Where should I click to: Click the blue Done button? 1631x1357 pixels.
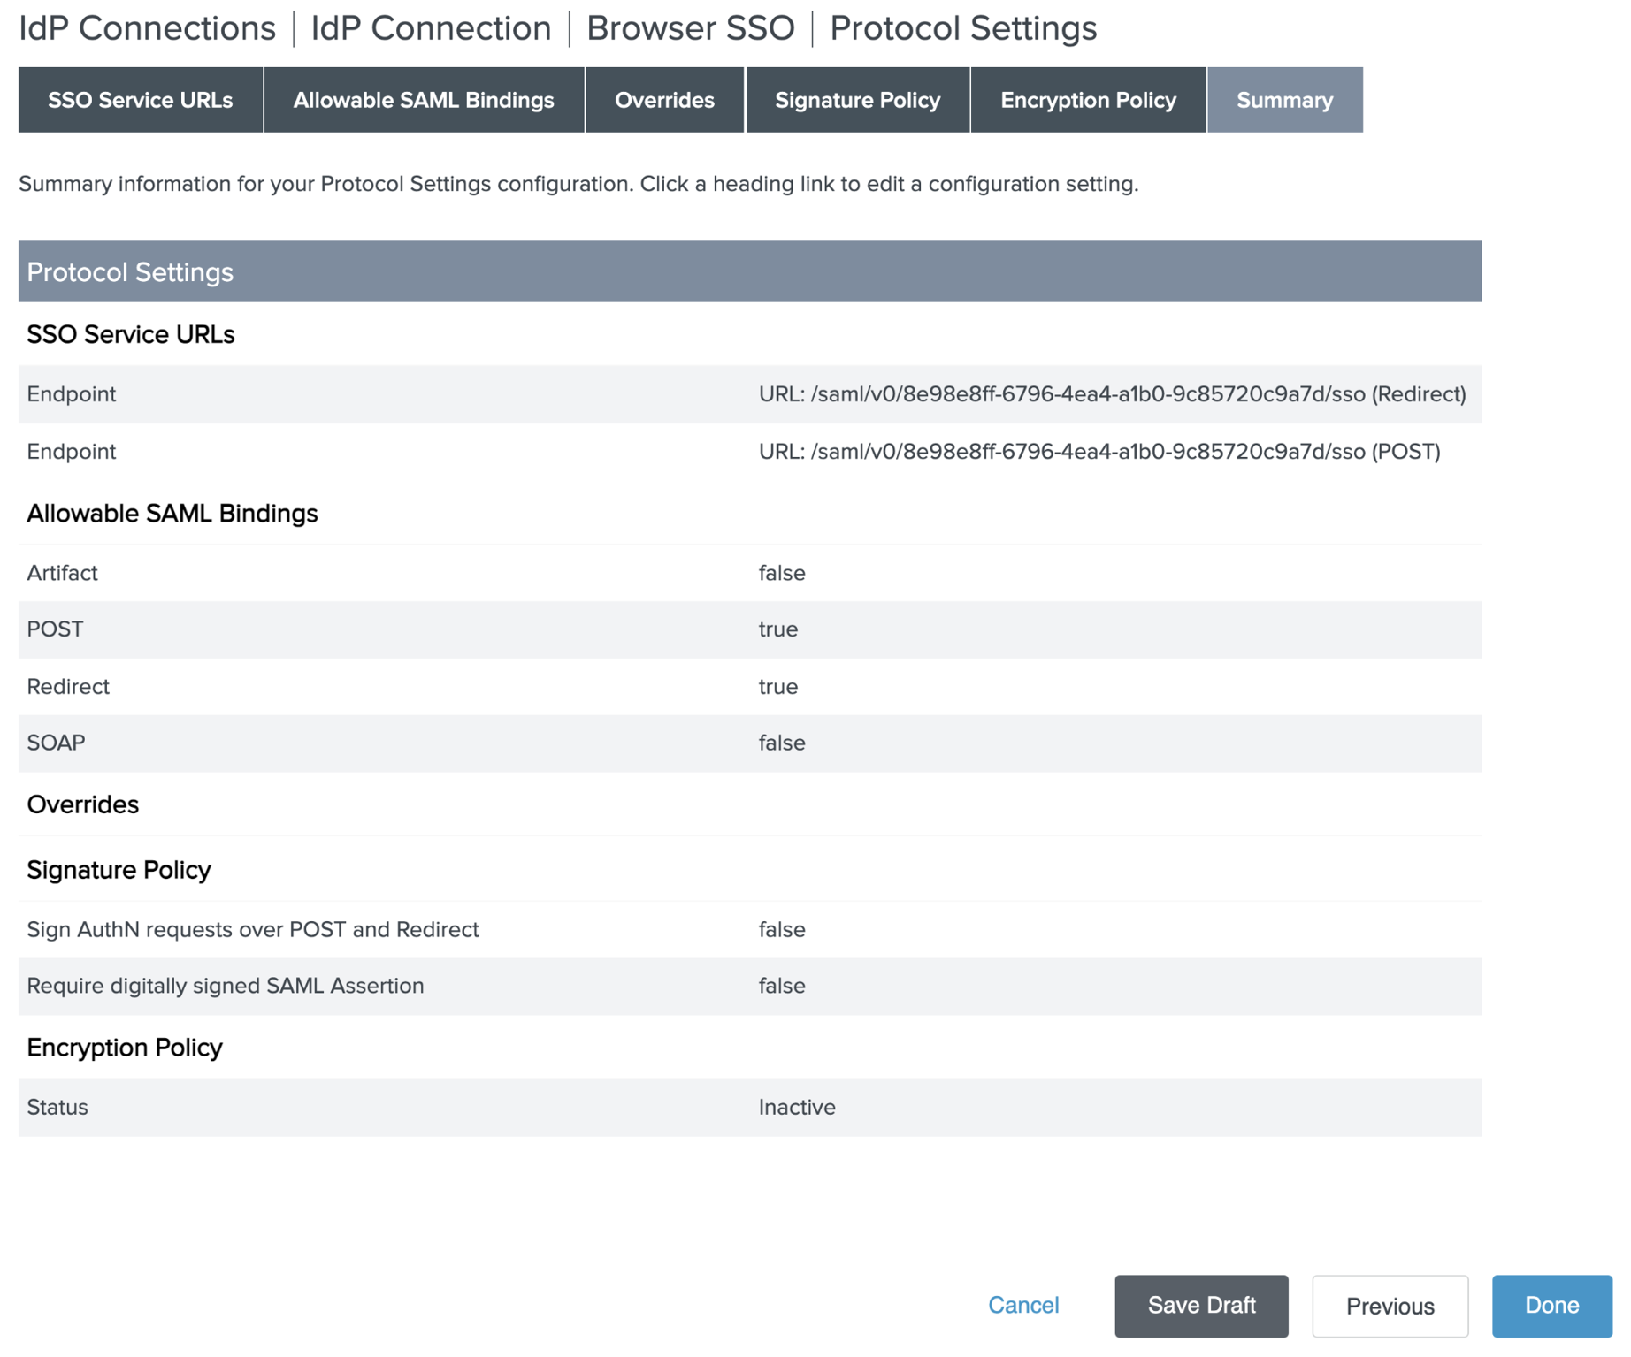pyautogui.click(x=1551, y=1306)
